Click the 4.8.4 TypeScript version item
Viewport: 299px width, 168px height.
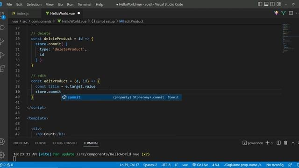[x=216, y=165]
